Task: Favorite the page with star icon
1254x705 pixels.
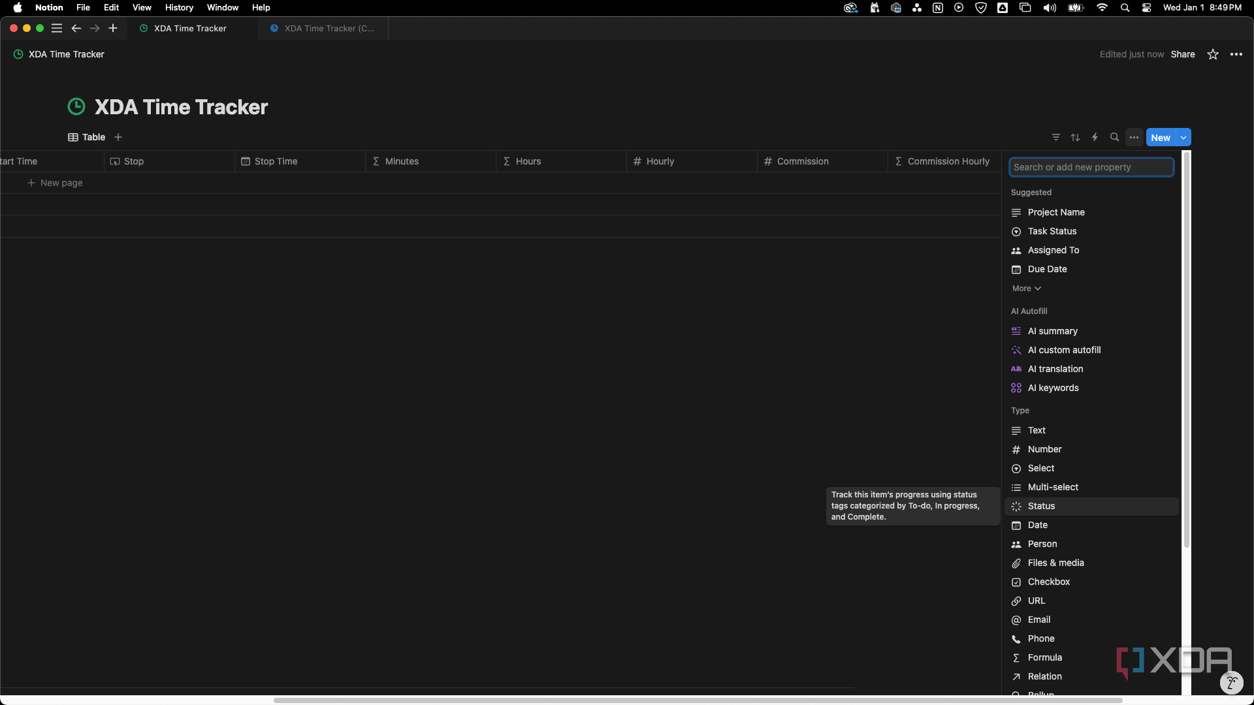Action: coord(1213,54)
